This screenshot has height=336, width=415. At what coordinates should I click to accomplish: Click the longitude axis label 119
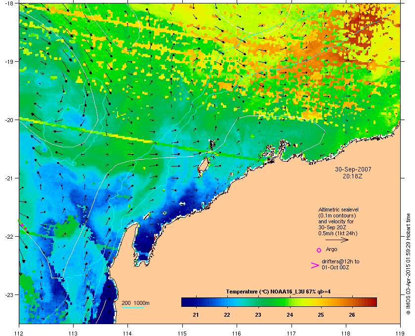pyautogui.click(x=400, y=333)
